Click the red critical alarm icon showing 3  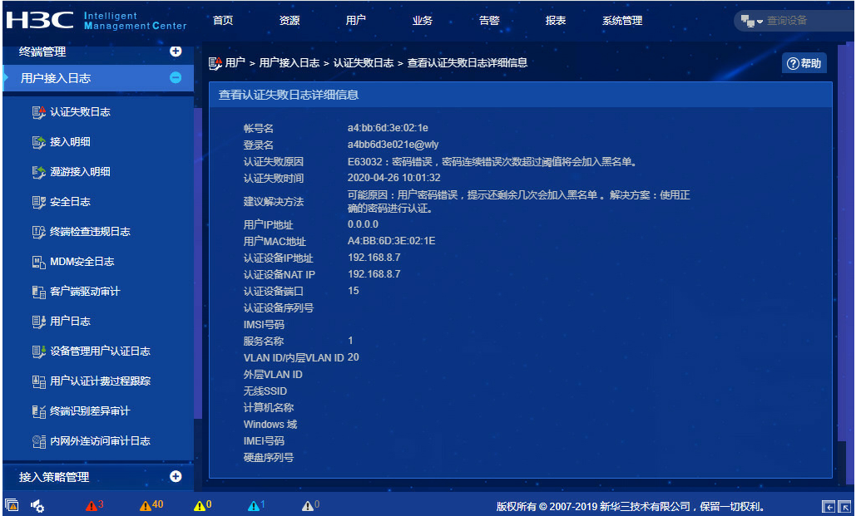tap(92, 505)
